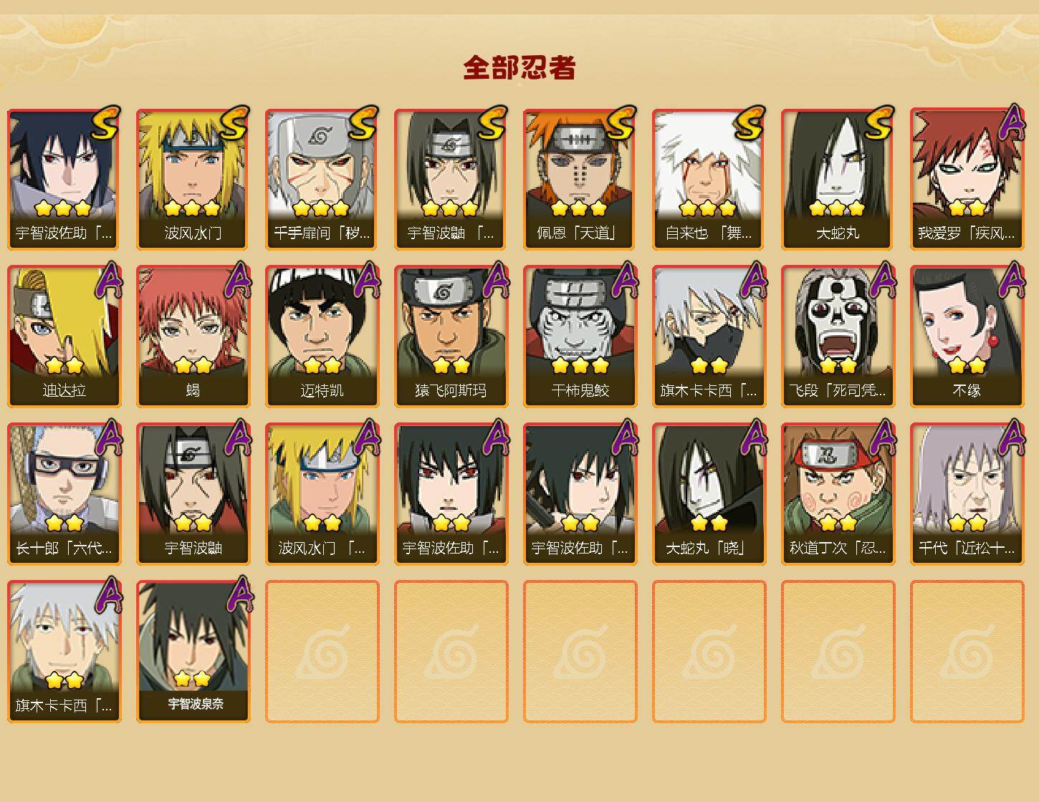Image resolution: width=1039 pixels, height=802 pixels.
Task: Click the 全部忍者 header title
Action: (x=519, y=68)
